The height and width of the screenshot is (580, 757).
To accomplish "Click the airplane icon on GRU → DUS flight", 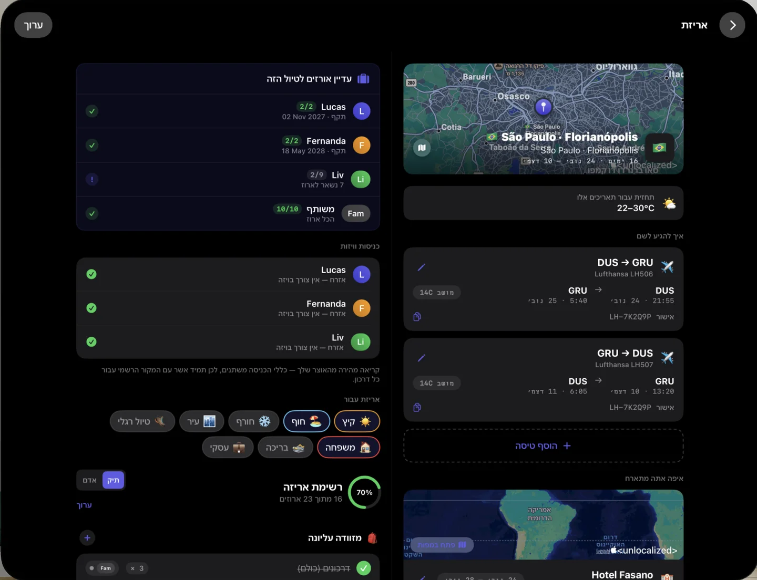I will click(667, 358).
